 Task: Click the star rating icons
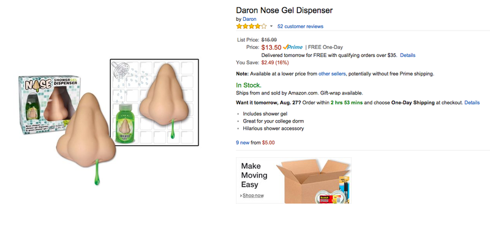click(252, 26)
